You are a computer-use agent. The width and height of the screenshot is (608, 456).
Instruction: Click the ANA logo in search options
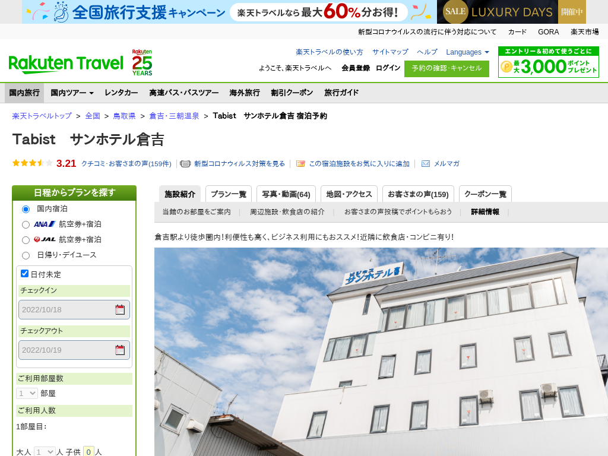click(45, 224)
